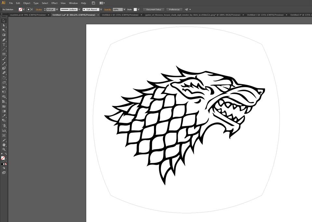Select the Width tool

point(4,87)
